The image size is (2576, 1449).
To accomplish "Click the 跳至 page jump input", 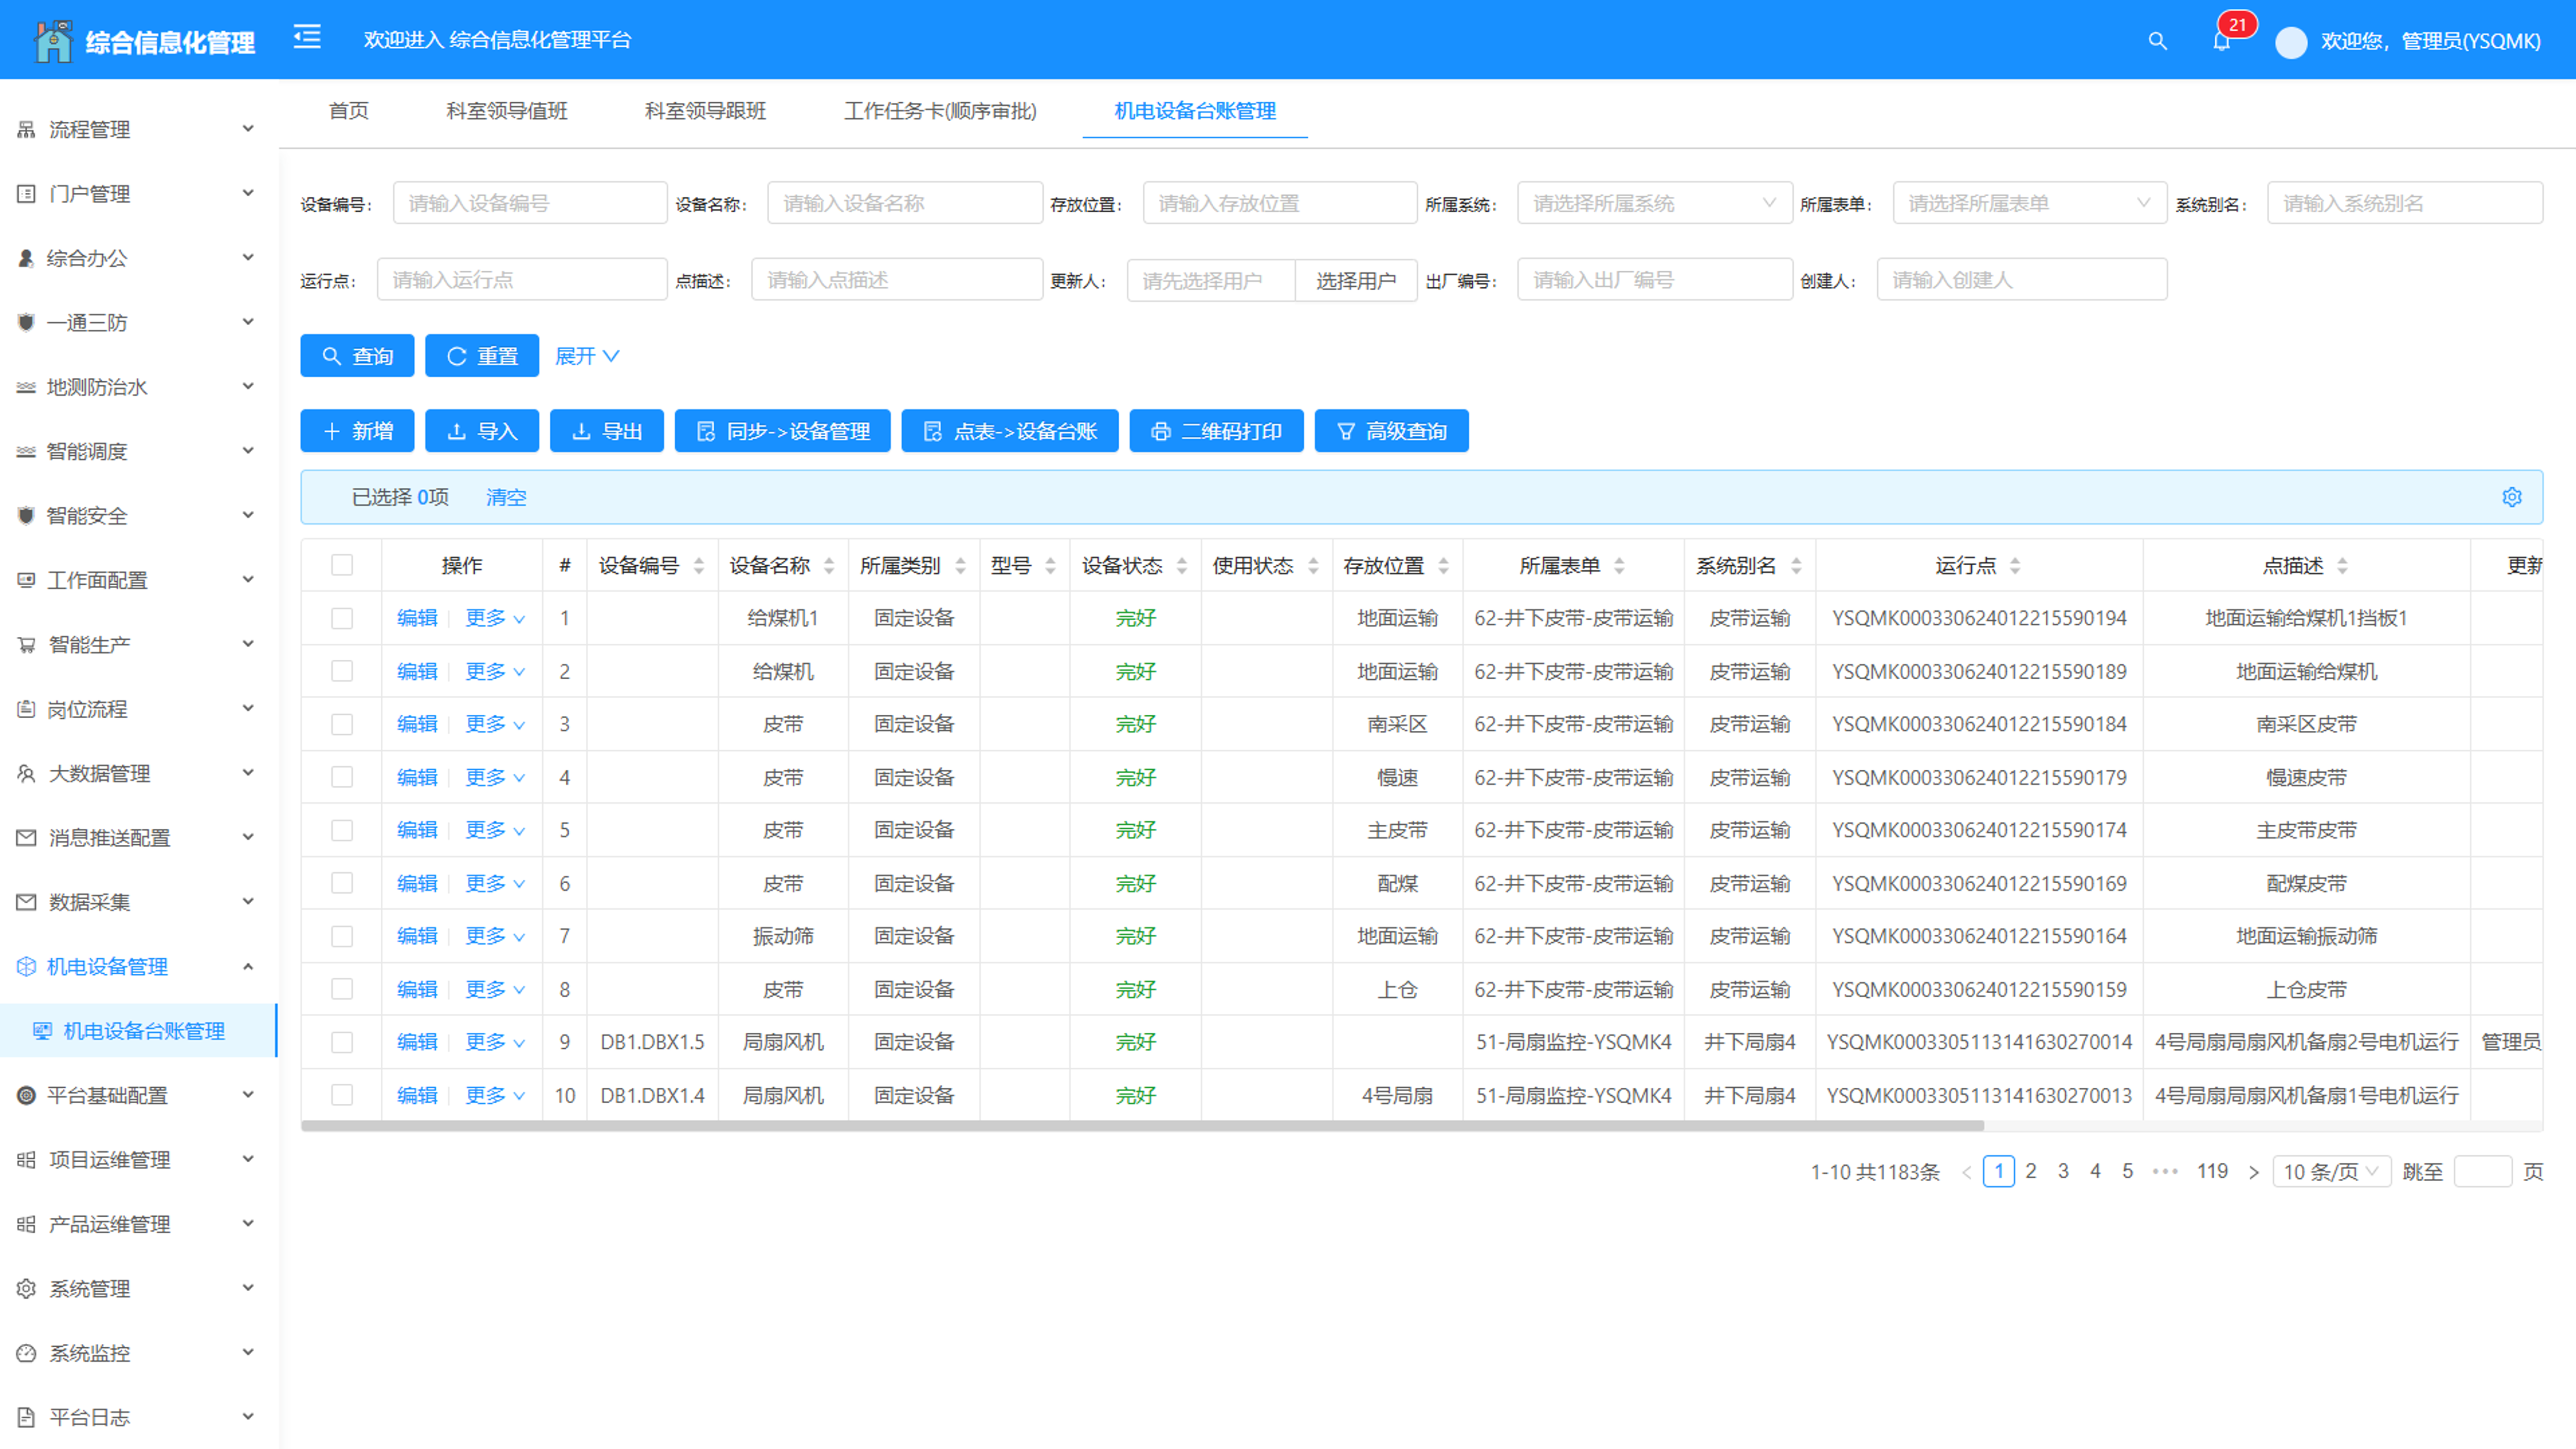I will click(x=2483, y=1172).
